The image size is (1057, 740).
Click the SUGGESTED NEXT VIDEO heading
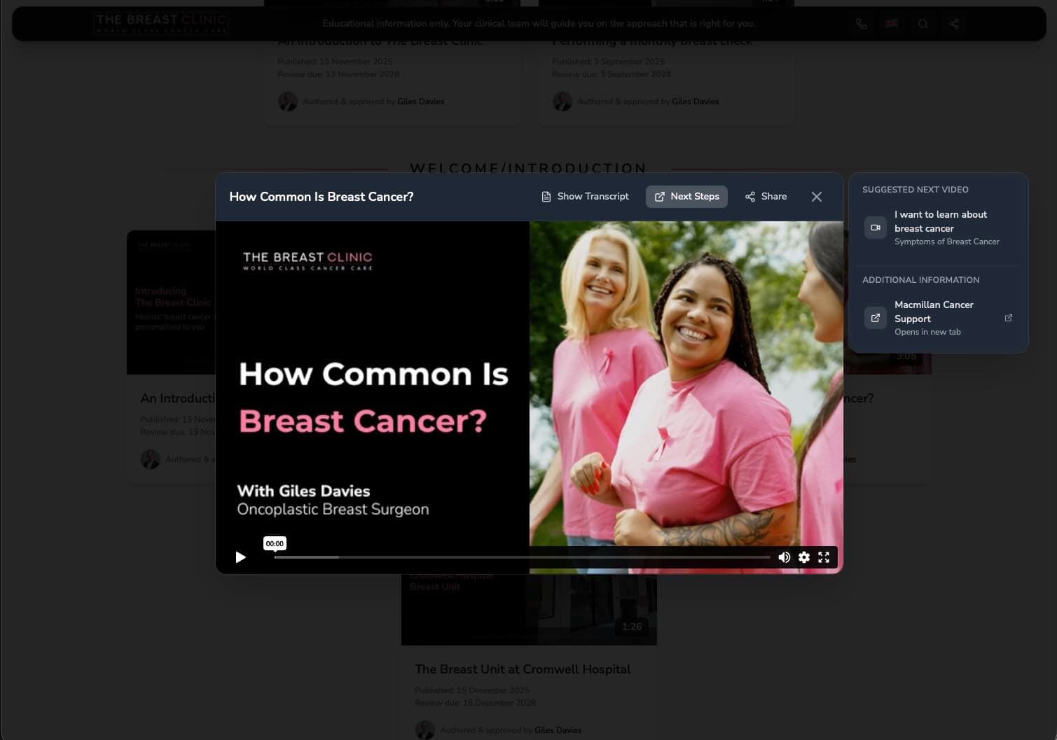pos(916,190)
